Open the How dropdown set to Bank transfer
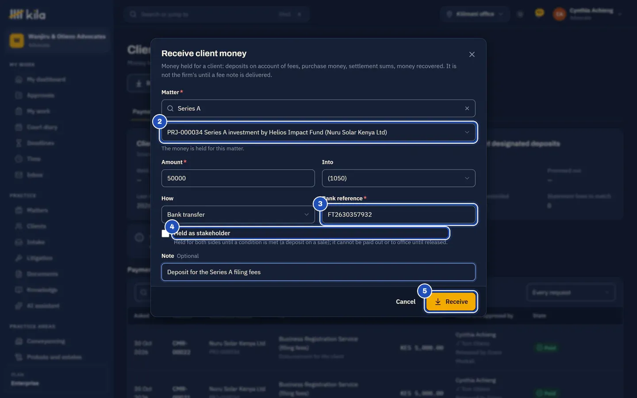Image resolution: width=637 pixels, height=398 pixels. click(238, 214)
